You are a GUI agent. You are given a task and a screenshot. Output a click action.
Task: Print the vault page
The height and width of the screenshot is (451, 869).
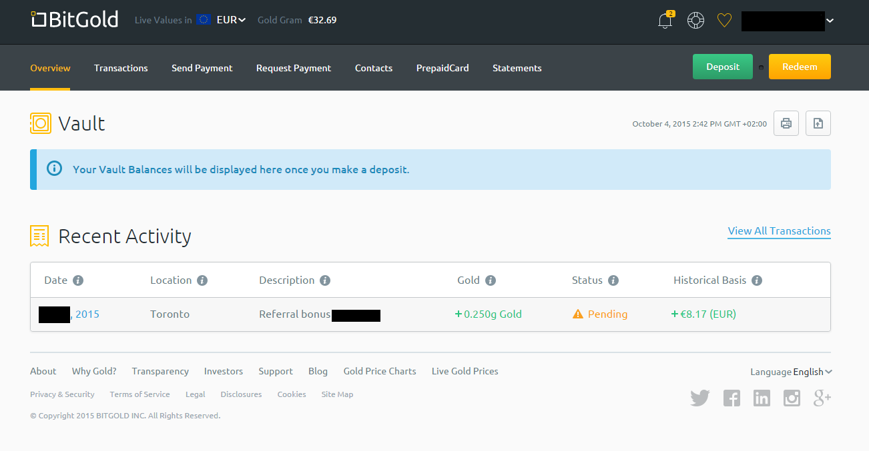pos(786,123)
